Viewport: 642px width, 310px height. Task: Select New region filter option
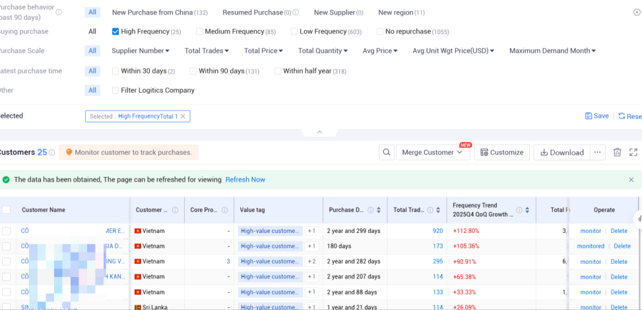coord(401,13)
